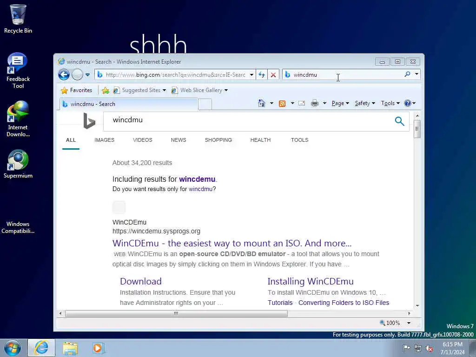Expand the address bar autocomplete dropdown
476x357 pixels.
click(x=251, y=75)
